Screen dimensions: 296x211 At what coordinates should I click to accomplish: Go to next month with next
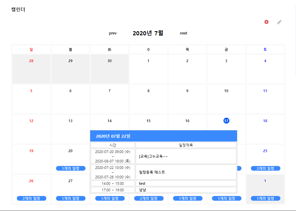click(183, 33)
